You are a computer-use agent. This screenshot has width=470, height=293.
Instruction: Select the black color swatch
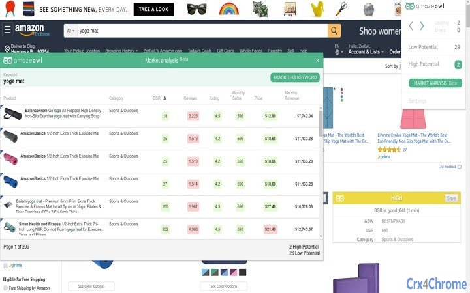[x=242, y=272]
